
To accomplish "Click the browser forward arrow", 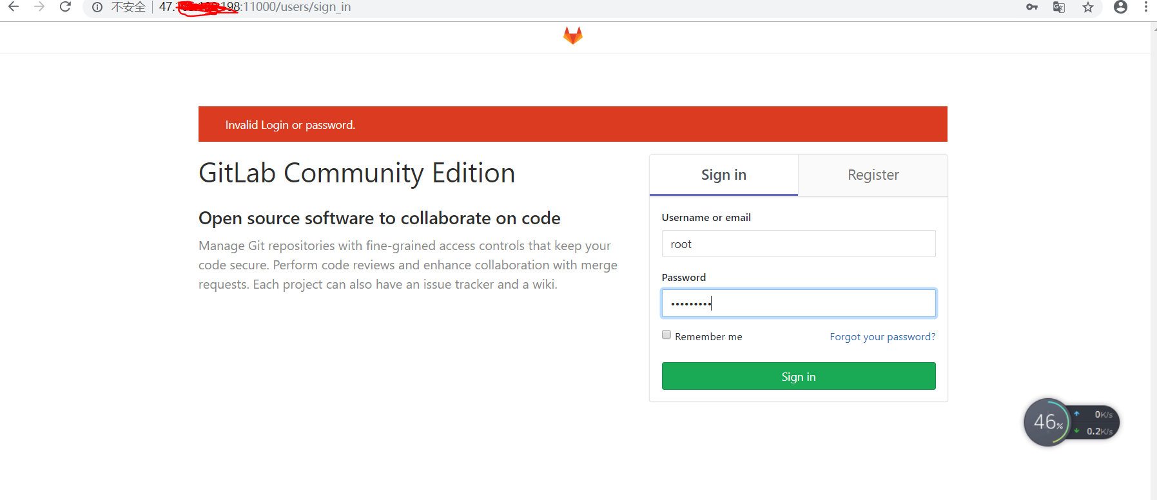I will [39, 7].
